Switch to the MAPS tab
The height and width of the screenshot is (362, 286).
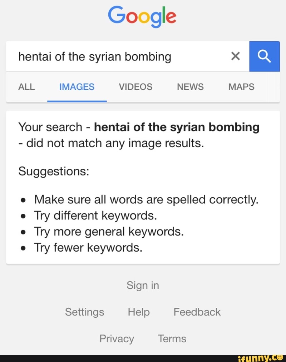[x=241, y=87]
